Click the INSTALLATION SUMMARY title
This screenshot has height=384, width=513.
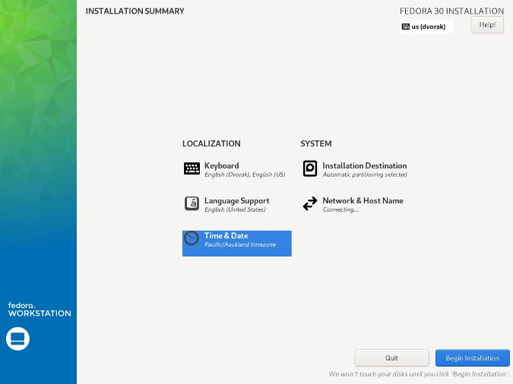pos(135,11)
